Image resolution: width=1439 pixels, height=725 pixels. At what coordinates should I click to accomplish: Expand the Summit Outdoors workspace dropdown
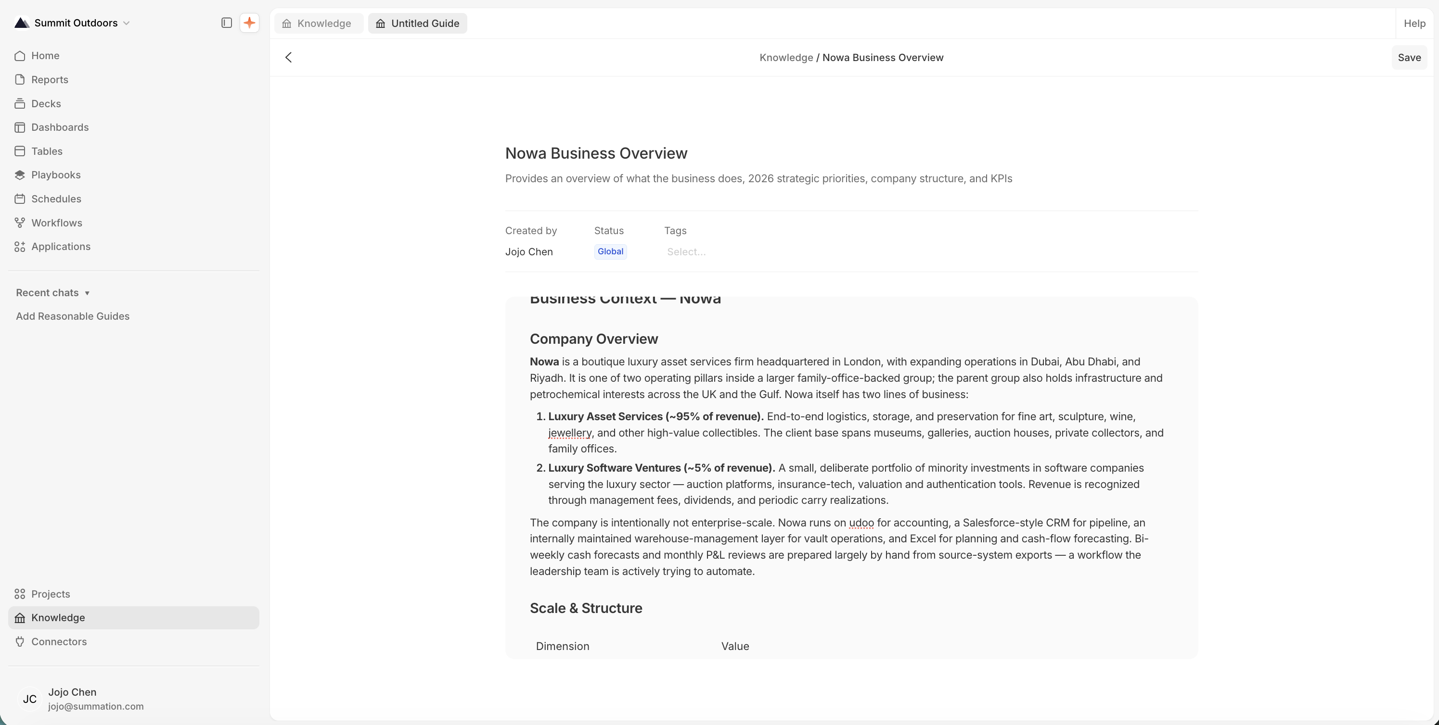[126, 23]
